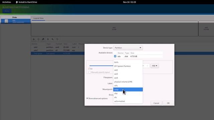Click the Size column header in dialog
This screenshot has height=120, width=214.
coord(132,53)
